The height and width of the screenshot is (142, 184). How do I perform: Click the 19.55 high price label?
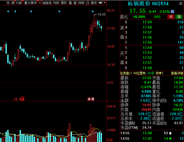[101, 15]
